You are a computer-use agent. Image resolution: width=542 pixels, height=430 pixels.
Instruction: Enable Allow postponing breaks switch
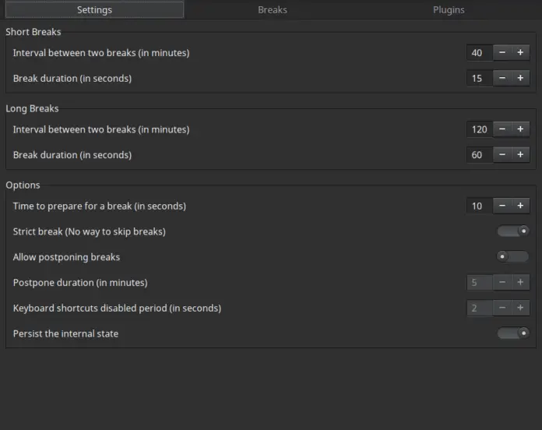click(513, 256)
